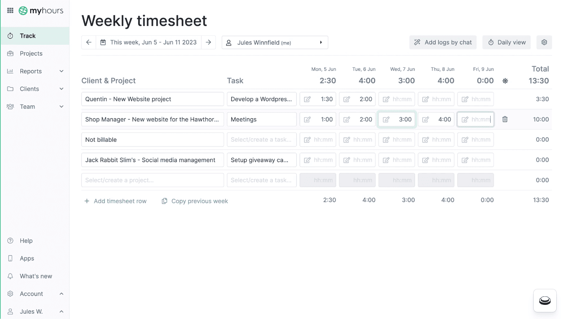561x319 pixels.
Task: Select Track in the sidebar
Action: [28, 36]
